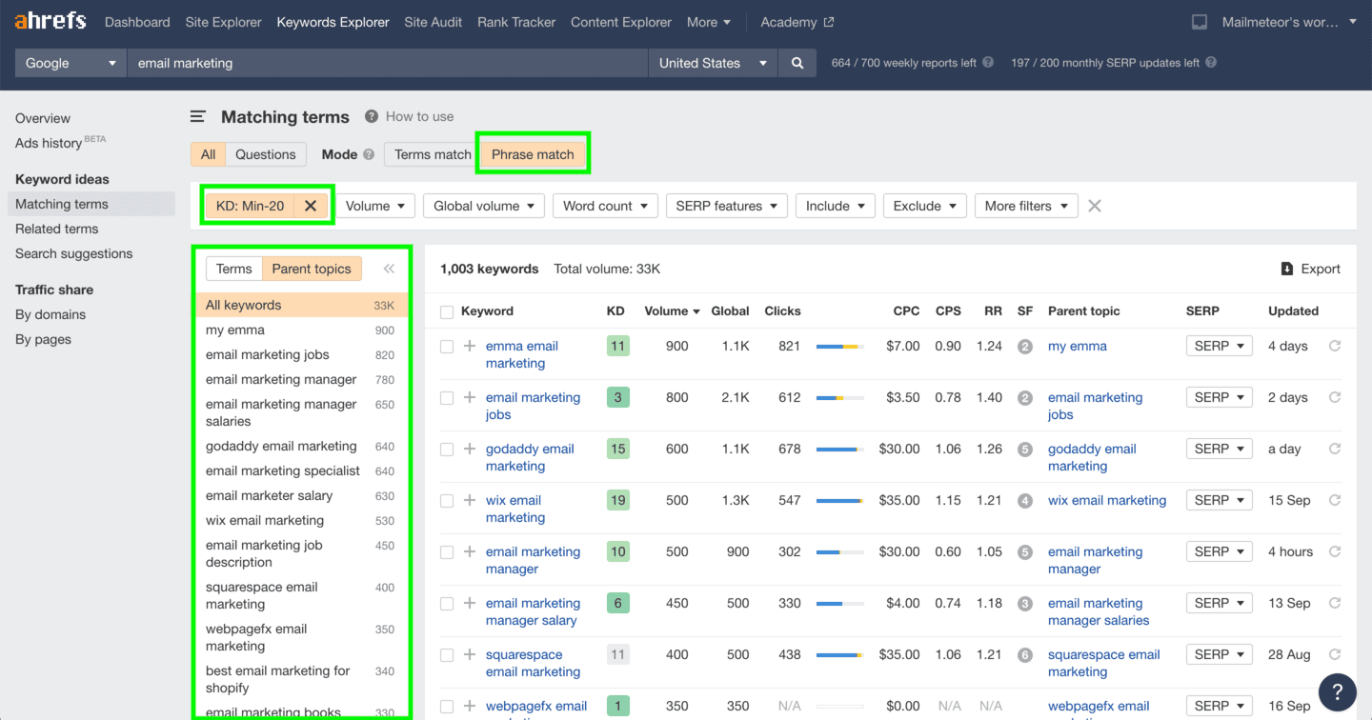Click the Export download icon
Image resolution: width=1372 pixels, height=720 pixels.
(x=1287, y=269)
